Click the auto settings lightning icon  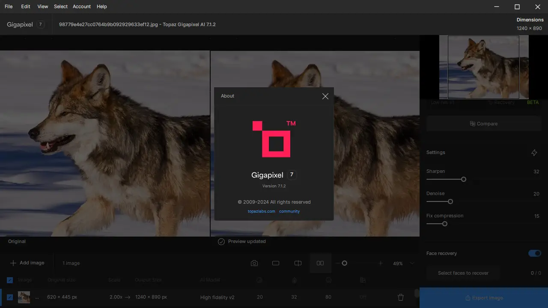tap(534, 153)
